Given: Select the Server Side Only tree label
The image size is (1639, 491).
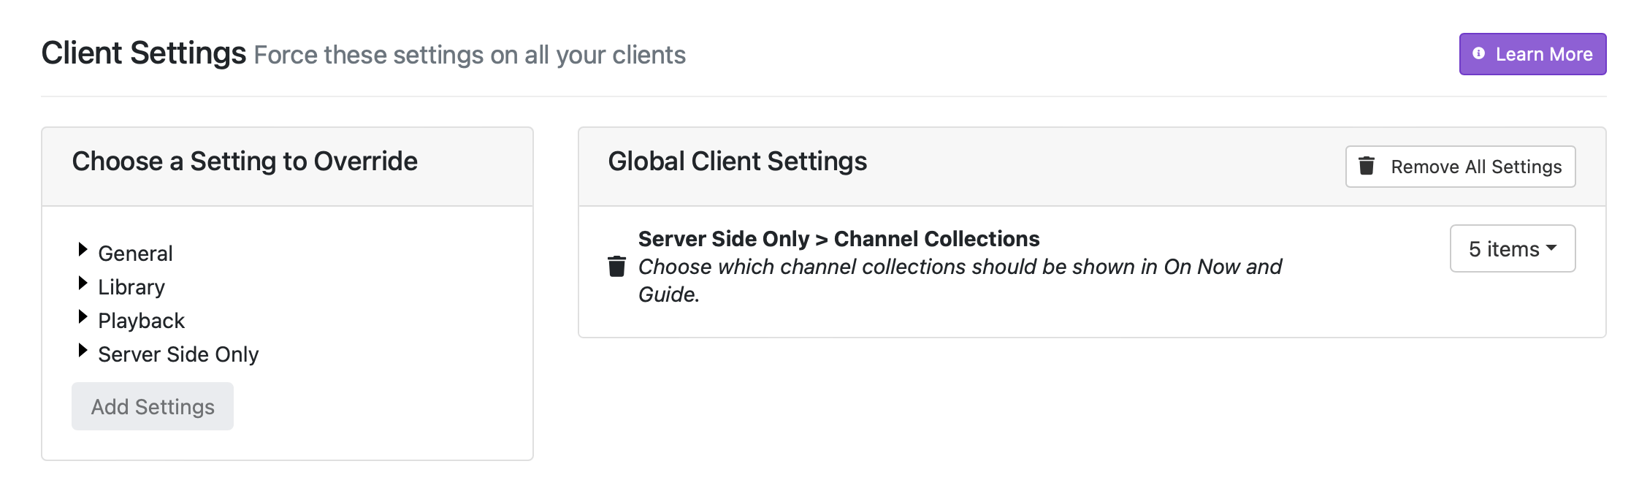Looking at the screenshot, I should [x=178, y=354].
